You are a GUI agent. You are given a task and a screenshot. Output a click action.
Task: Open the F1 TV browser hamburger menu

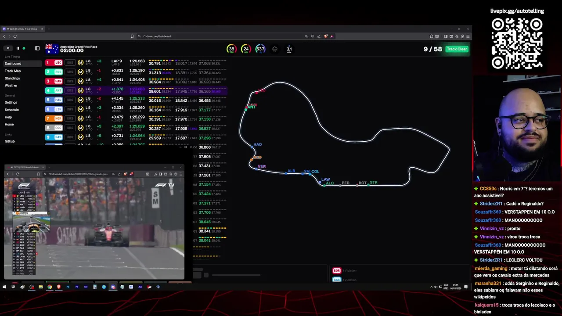point(181,174)
